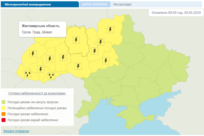The width and height of the screenshot is (204, 136).
Task: Click the rain drops icon in Chernivtsi oblast
Action: 51,76
